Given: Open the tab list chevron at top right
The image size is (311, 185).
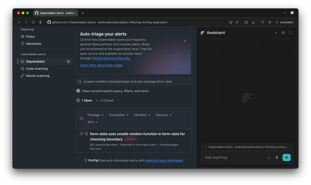Looking at the screenshot, I should point(284,13).
